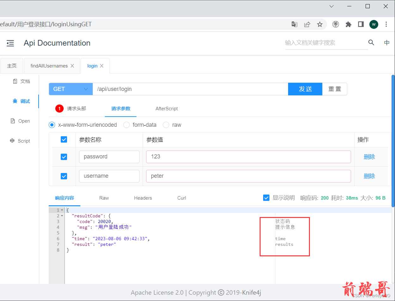Show the Curl response tab
The image size is (395, 301).
(x=182, y=198)
